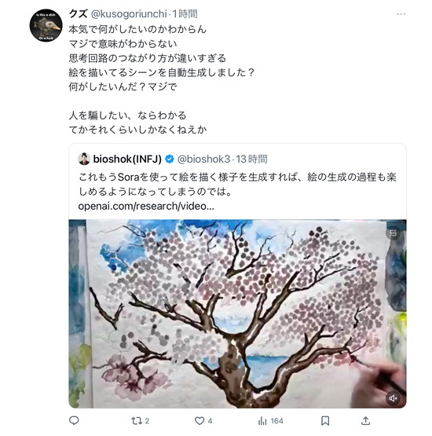Click the blue verified badge next to bioshok
Screen dimensions: 432x436
click(170, 159)
